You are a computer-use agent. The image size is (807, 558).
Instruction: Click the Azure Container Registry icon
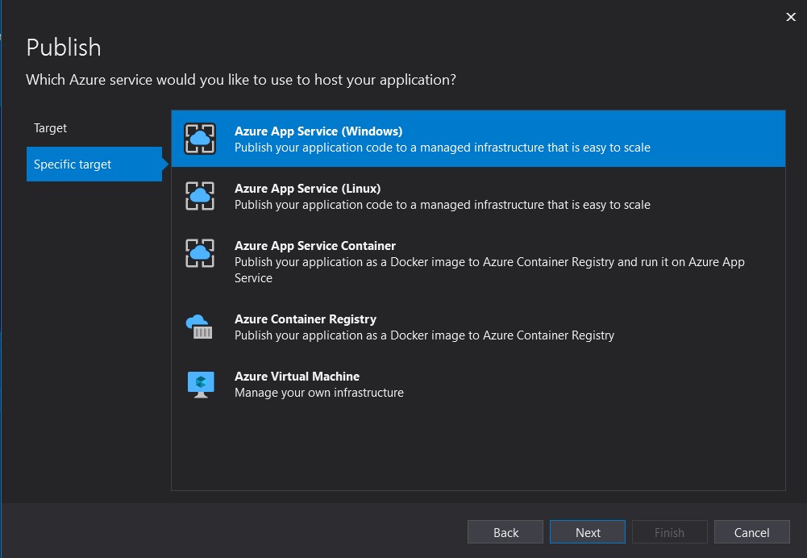click(x=200, y=327)
